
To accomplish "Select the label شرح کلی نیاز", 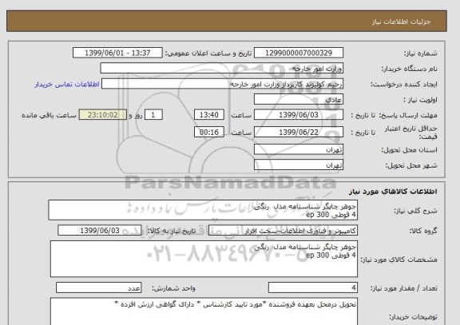I will 415,211.
